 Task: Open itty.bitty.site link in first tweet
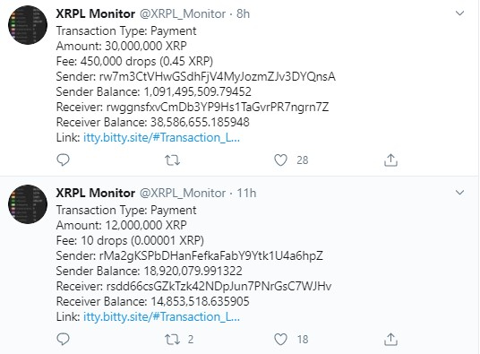161,138
